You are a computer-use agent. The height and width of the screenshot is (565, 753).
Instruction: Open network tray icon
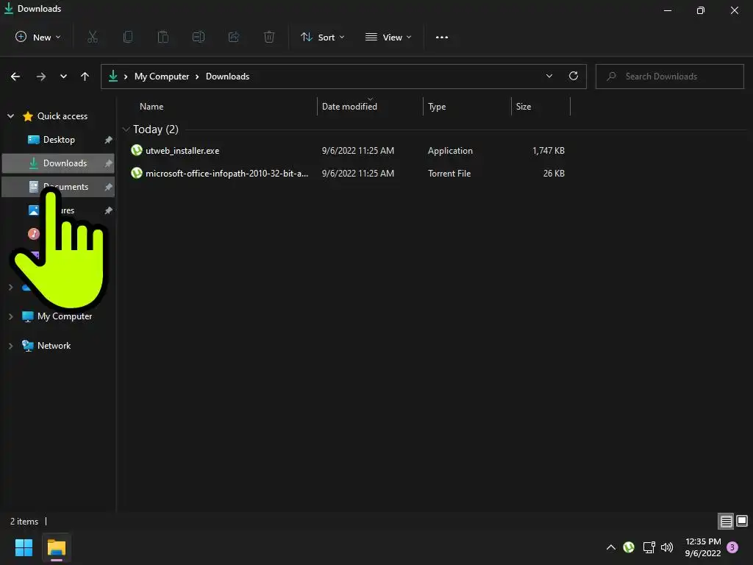click(x=649, y=547)
